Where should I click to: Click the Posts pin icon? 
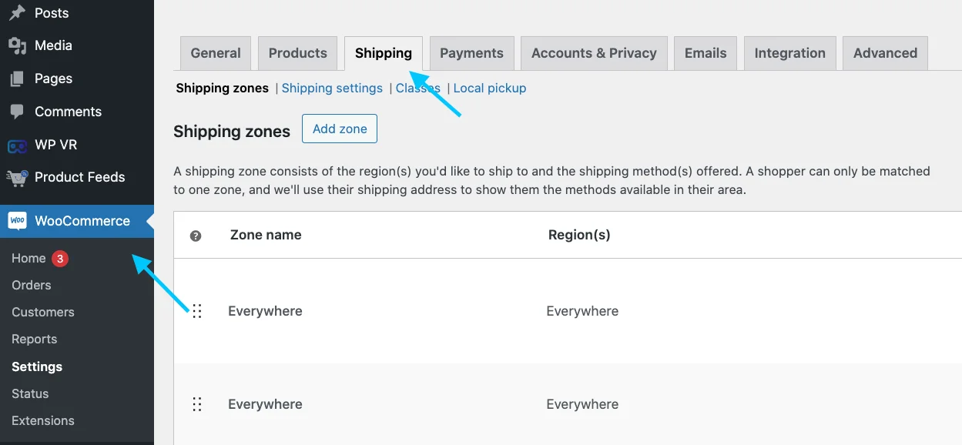tap(17, 13)
